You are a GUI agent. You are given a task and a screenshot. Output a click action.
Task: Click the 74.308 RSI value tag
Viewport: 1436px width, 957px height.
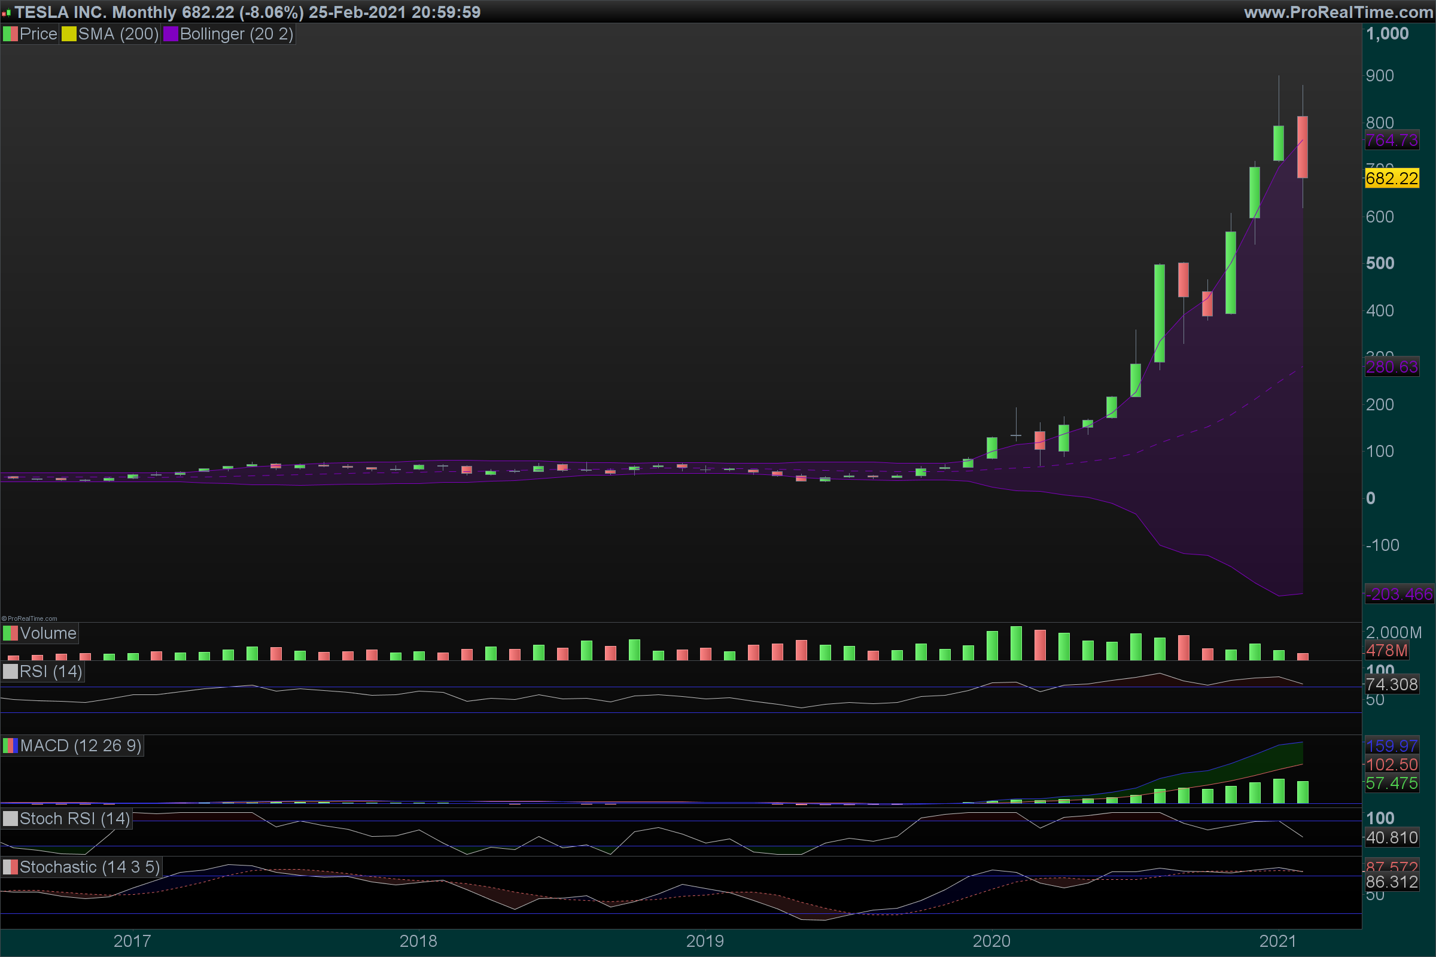coord(1392,684)
